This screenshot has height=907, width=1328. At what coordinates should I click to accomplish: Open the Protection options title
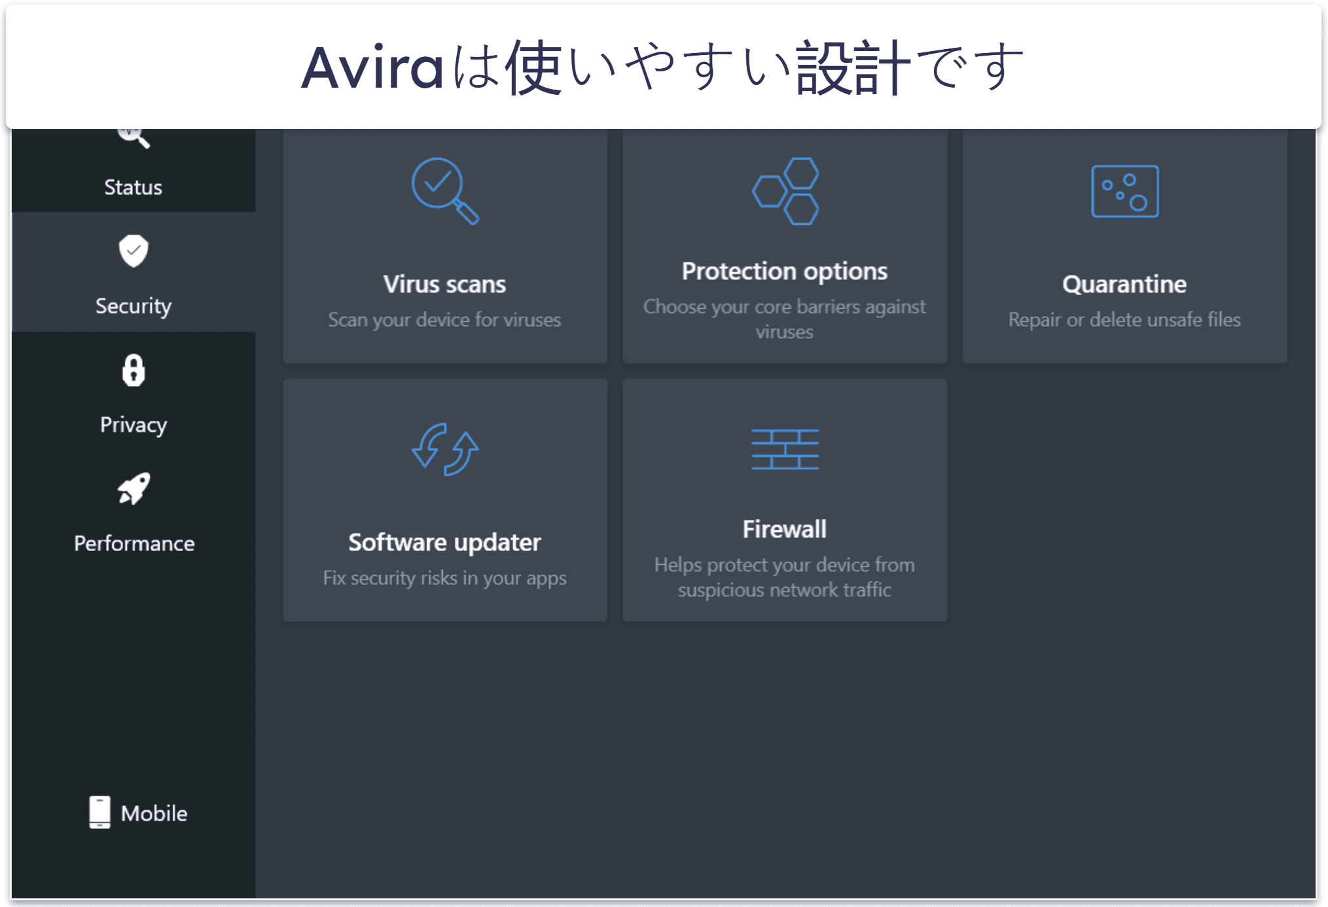pos(785,271)
